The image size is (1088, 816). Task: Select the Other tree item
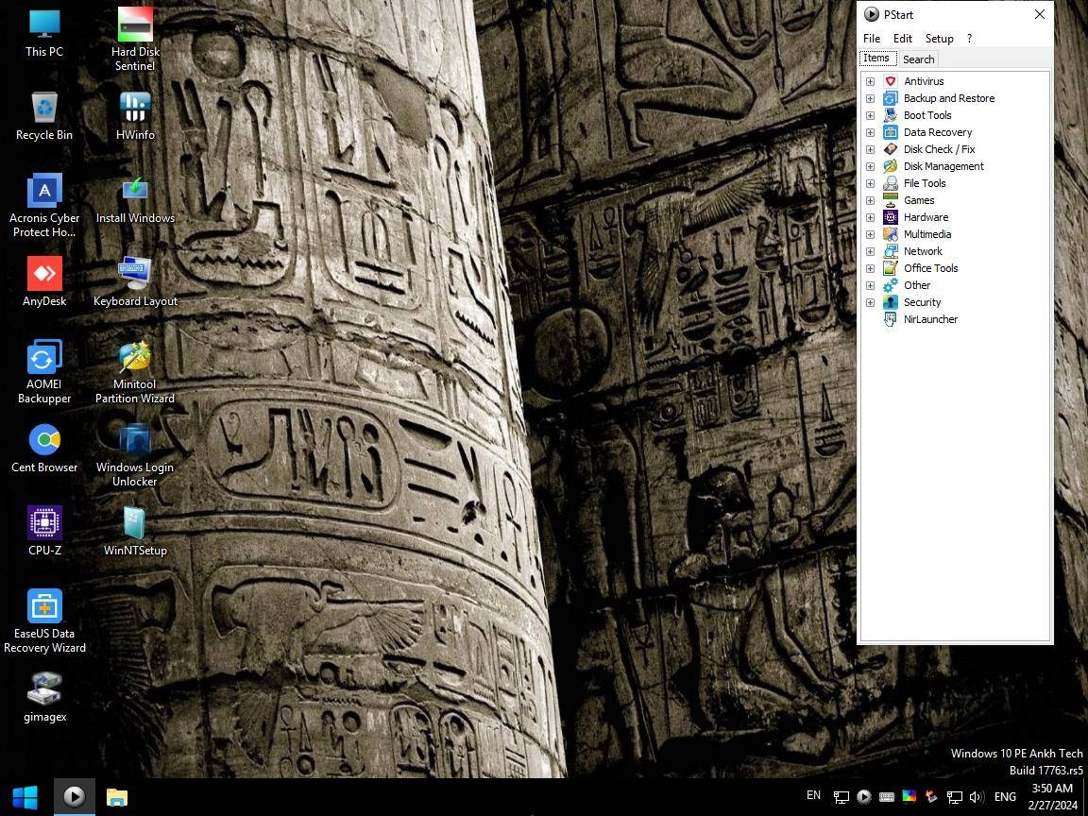(917, 285)
